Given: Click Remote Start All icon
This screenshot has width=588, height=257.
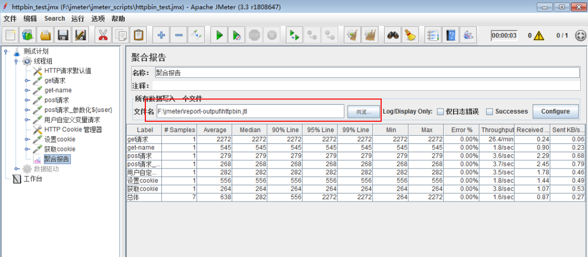Looking at the screenshot, I should pos(294,35).
